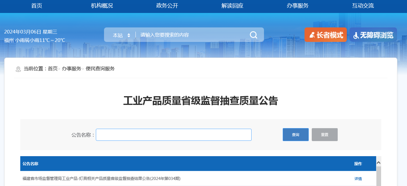Click the magnifier search icon

tap(253, 35)
